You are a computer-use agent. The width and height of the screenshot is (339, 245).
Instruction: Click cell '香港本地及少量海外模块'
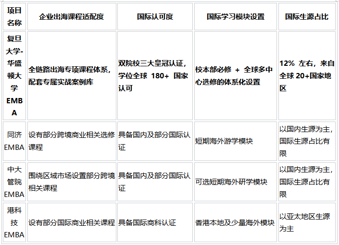236,222
